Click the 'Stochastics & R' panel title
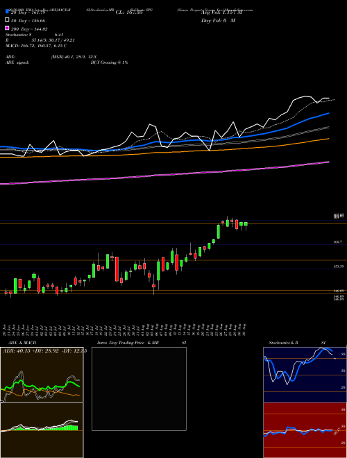 tap(283, 343)
